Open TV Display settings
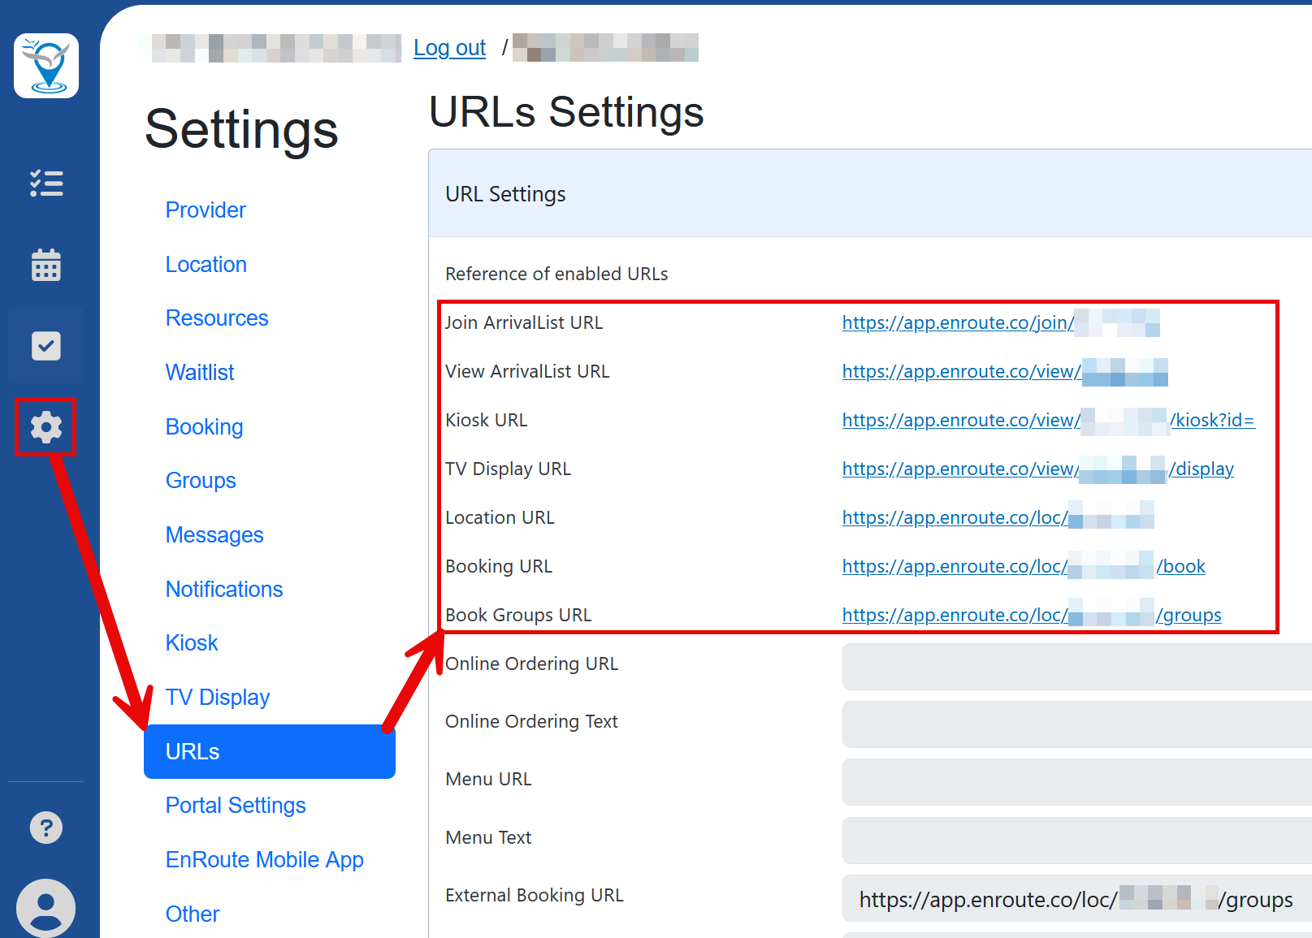1312x938 pixels. pos(218,698)
